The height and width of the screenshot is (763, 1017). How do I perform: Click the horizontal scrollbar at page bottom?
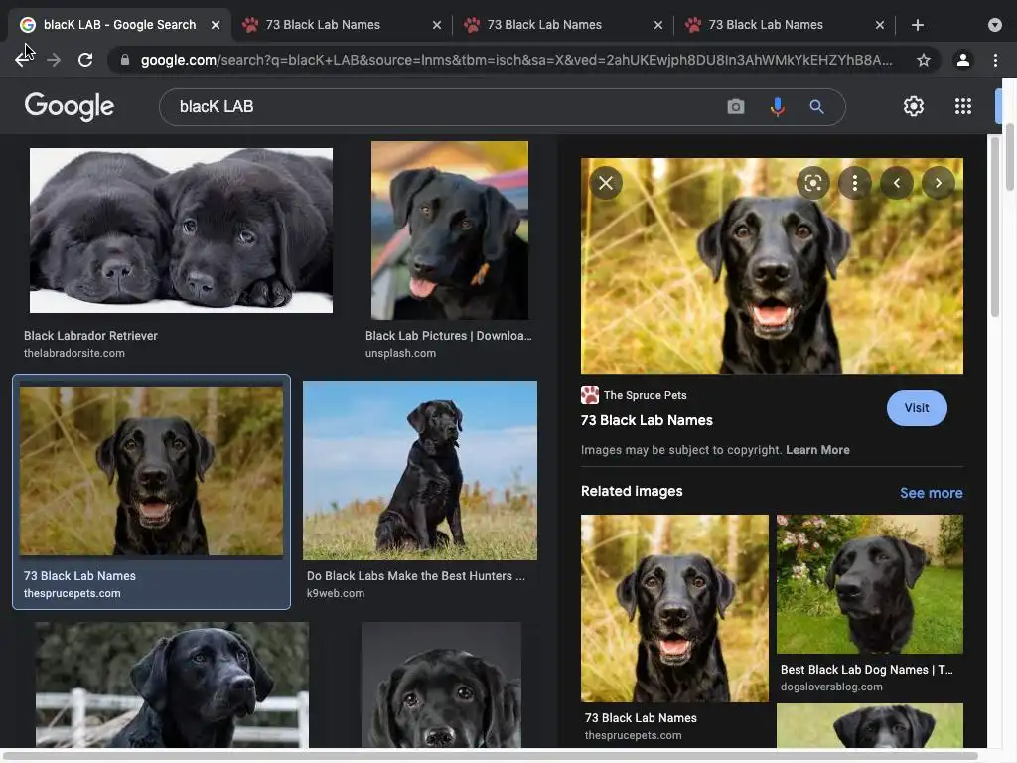coord(489,756)
